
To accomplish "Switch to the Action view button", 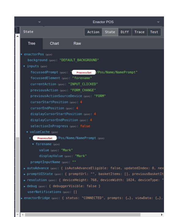I will 93,32.
